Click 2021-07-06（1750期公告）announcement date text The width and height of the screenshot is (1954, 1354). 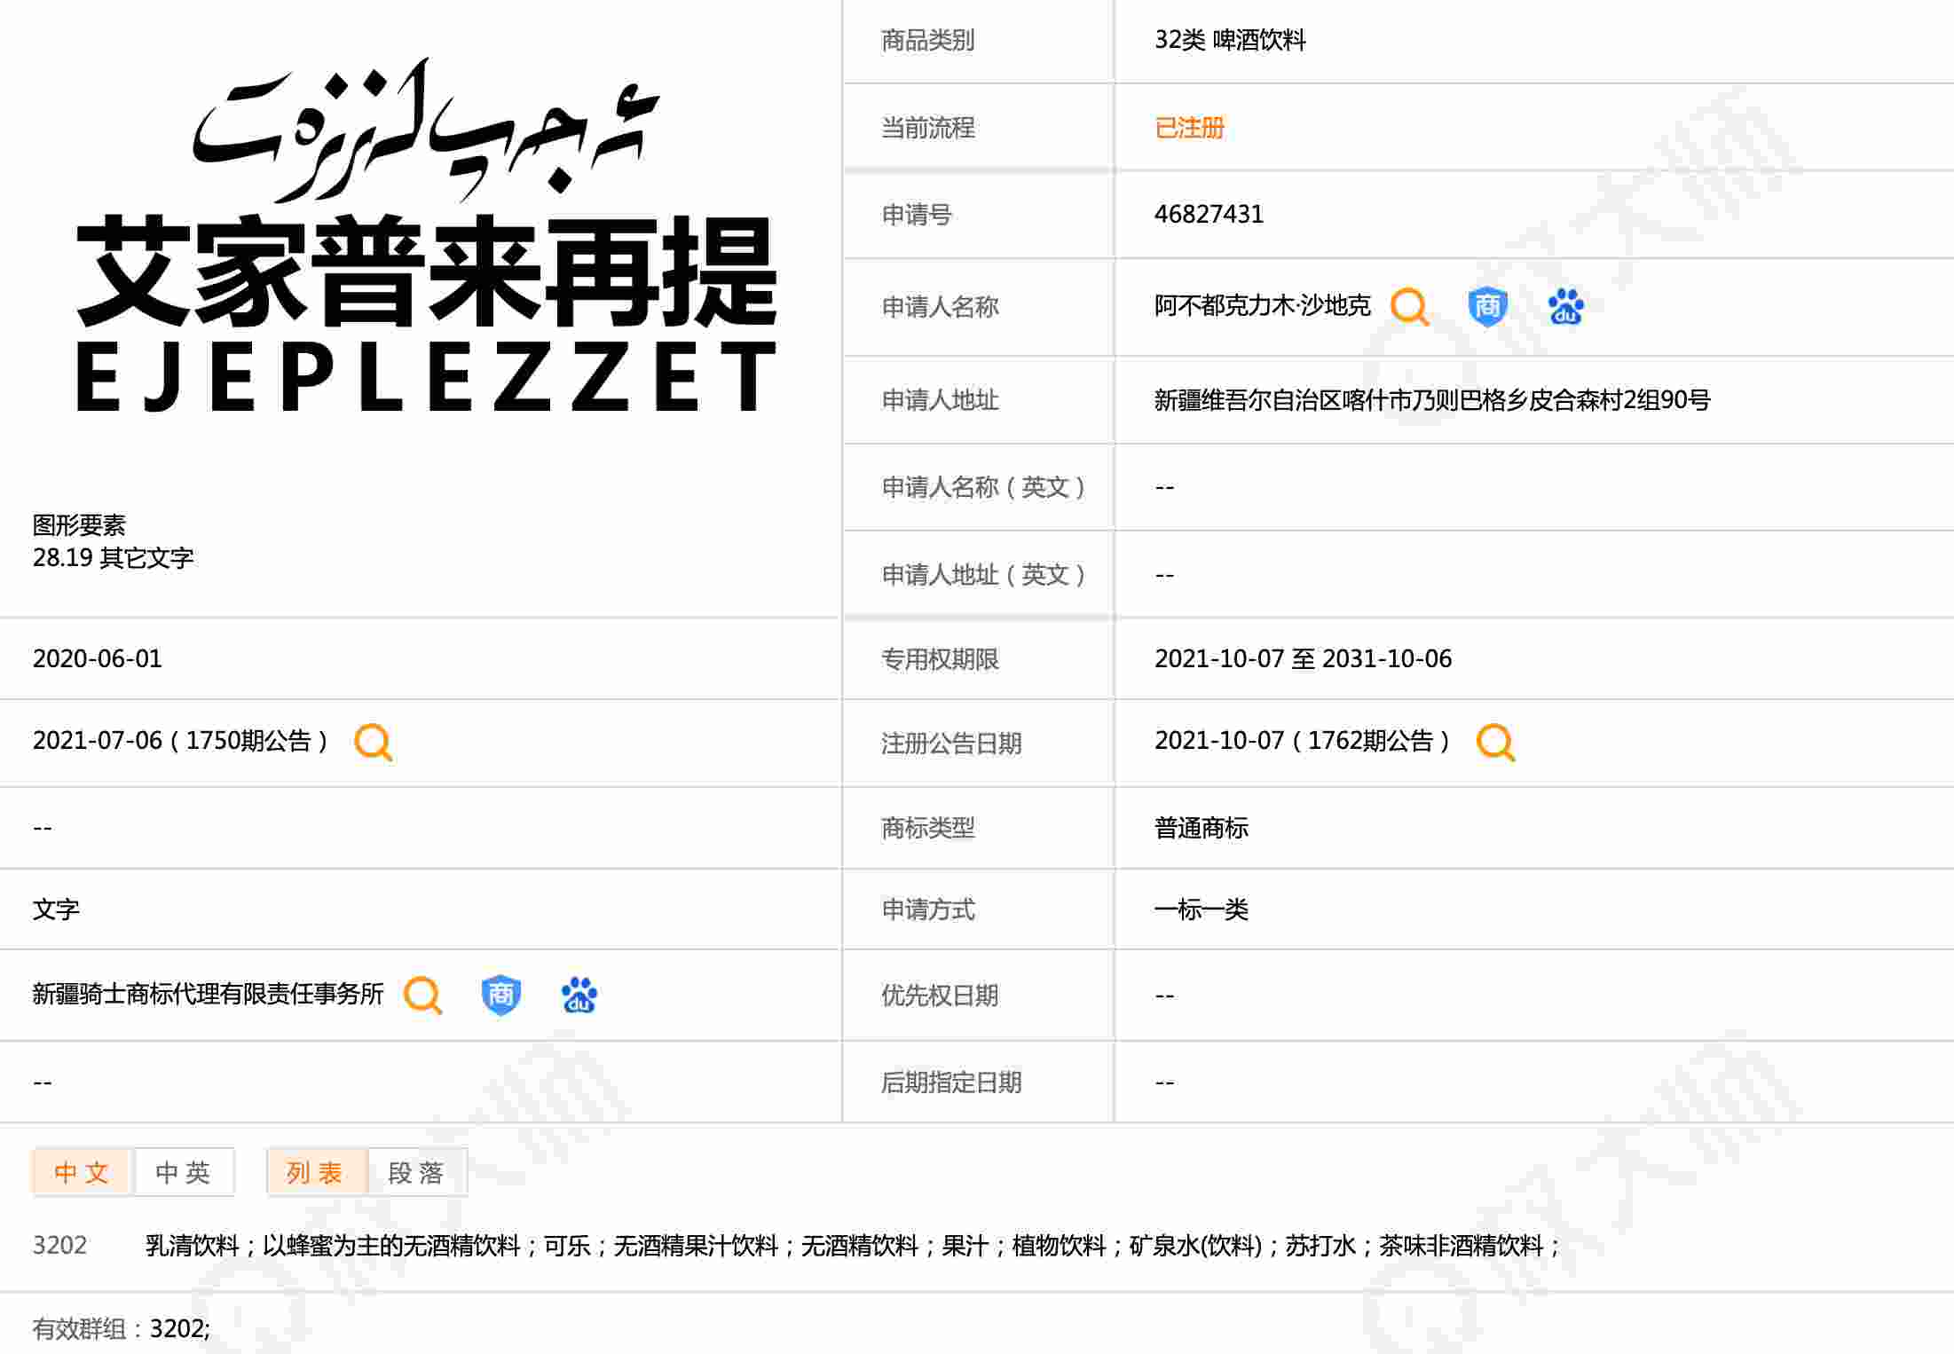coord(182,741)
